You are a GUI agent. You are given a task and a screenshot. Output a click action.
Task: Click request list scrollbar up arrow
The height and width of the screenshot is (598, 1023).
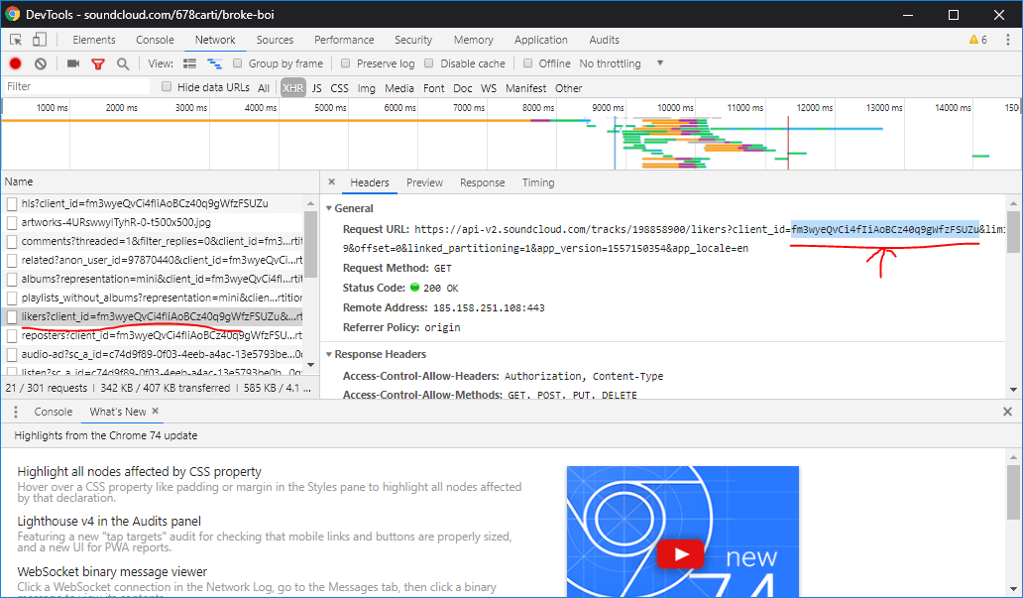coord(310,203)
